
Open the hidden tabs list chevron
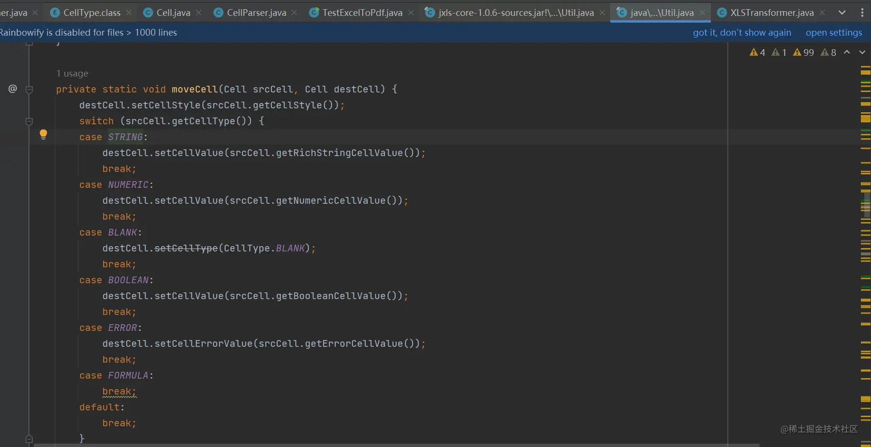(x=843, y=13)
